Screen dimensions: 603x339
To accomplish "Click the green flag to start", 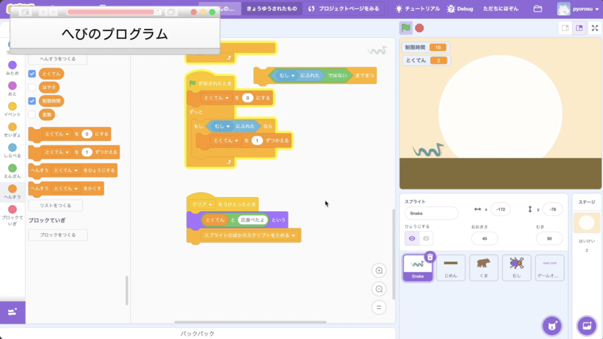I will click(x=406, y=28).
